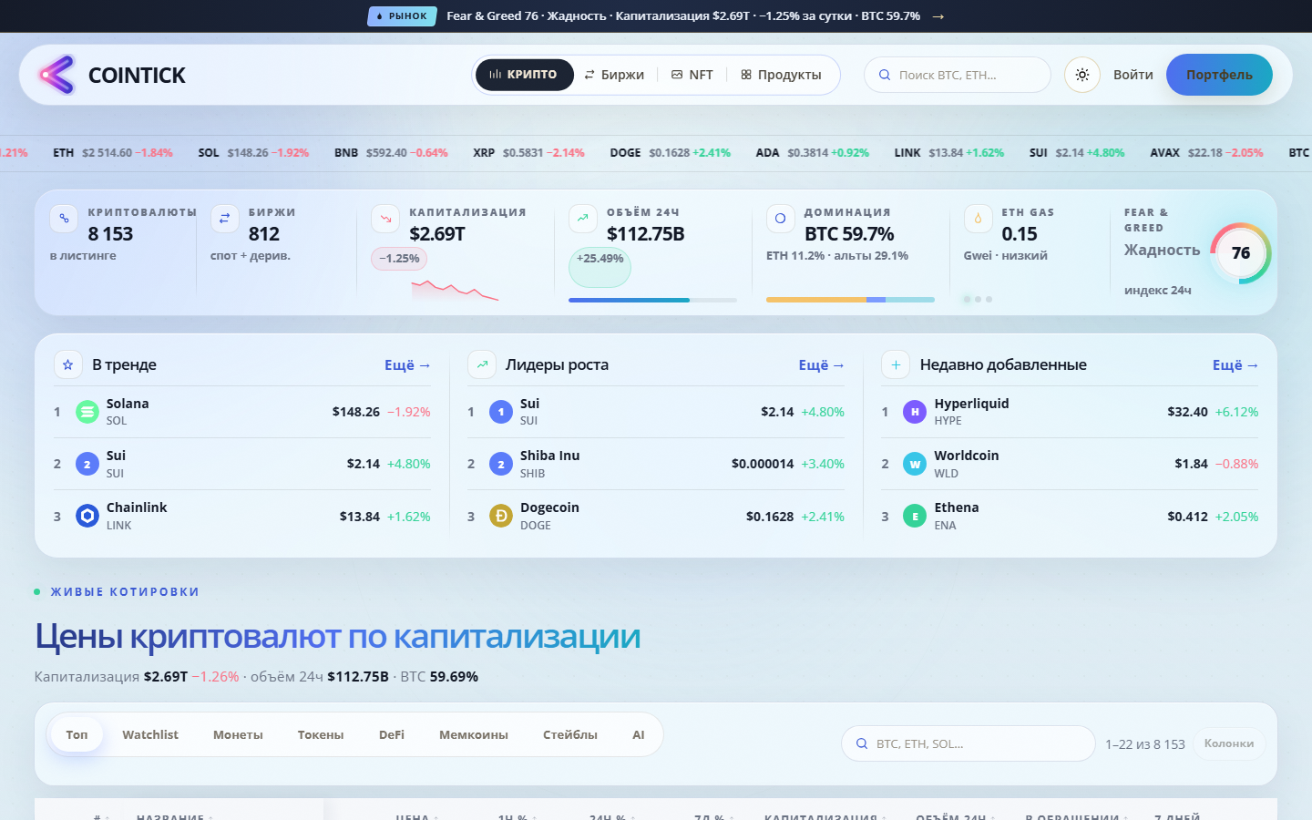Screen dimensions: 1312x820
Task: Switch to the Биржи nav tab
Action: (614, 75)
